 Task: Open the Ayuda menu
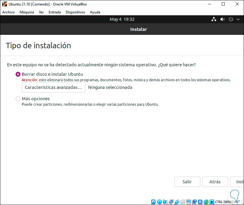pyautogui.click(x=95, y=12)
